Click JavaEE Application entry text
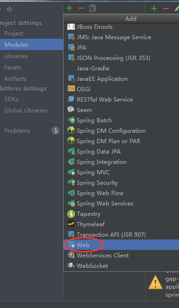 pyautogui.click(x=102, y=79)
